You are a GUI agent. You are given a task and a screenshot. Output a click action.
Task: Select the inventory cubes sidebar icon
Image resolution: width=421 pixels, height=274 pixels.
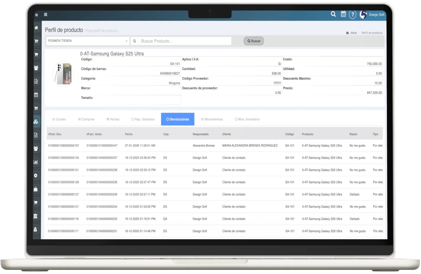click(x=36, y=122)
